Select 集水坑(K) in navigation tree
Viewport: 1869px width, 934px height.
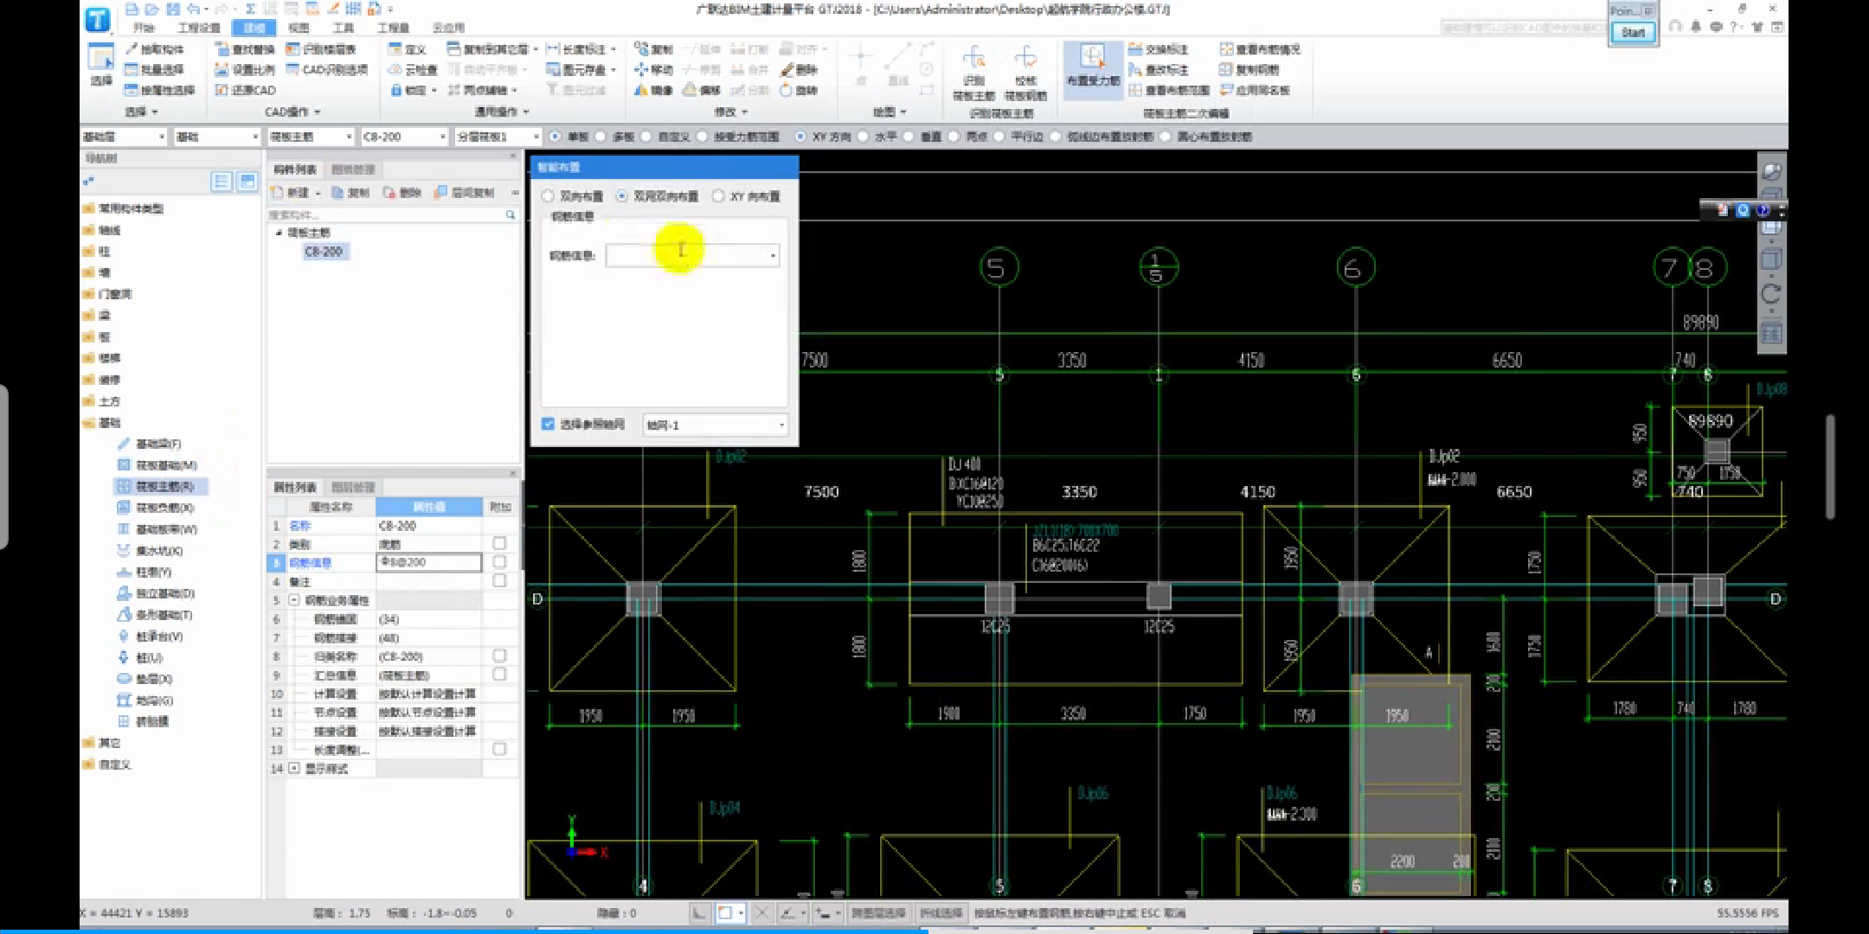159,551
